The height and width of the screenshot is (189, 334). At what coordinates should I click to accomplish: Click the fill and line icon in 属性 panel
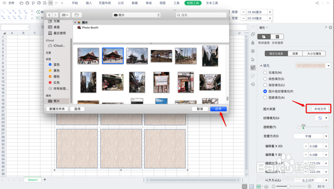coord(264,37)
